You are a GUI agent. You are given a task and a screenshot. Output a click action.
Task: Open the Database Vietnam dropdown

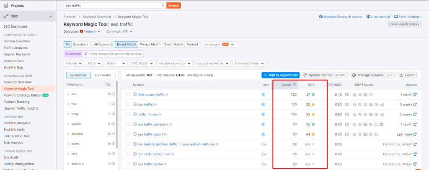click(90, 31)
